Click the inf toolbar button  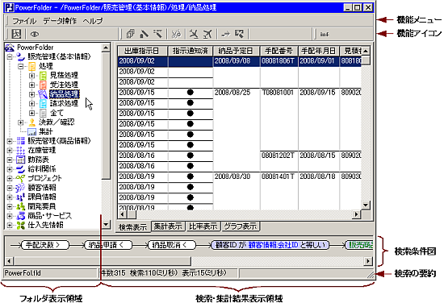325,34
